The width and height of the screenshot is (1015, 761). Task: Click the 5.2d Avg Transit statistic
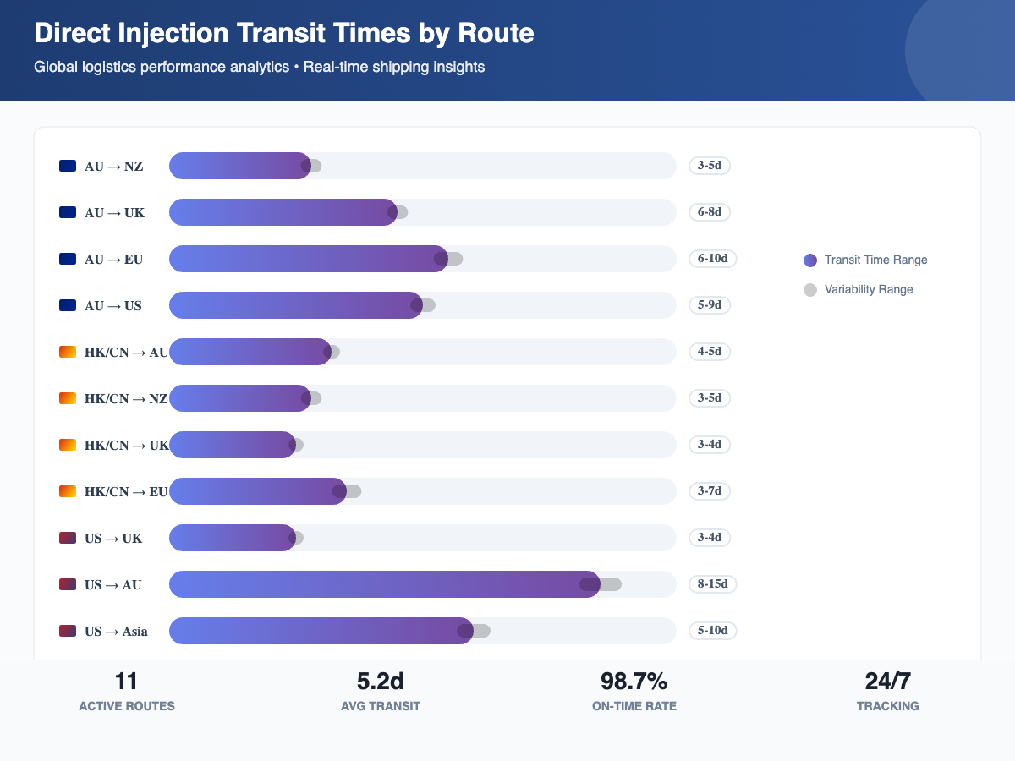[381, 691]
